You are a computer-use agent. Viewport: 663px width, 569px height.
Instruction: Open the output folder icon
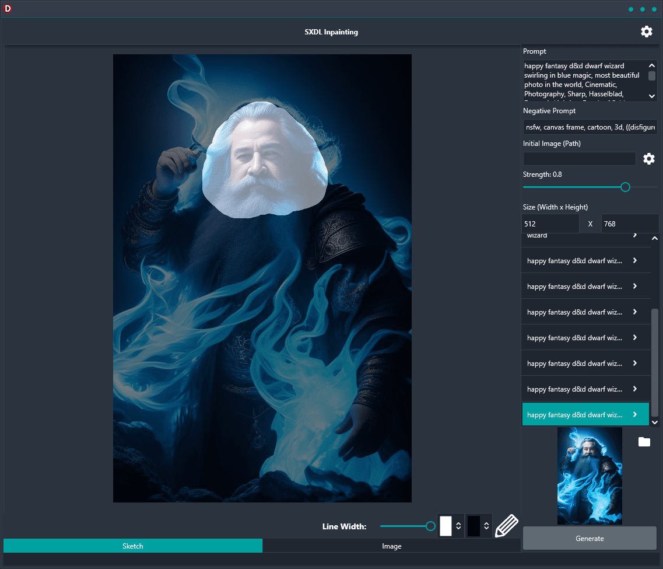point(644,442)
